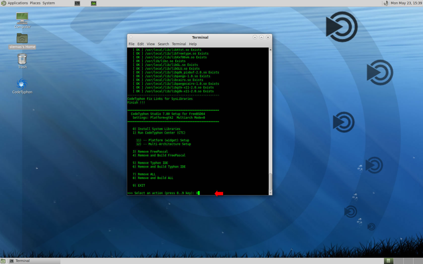Switch to the third workspace in switcher
Image resolution: width=423 pixels, height=264 pixels.
(x=408, y=261)
